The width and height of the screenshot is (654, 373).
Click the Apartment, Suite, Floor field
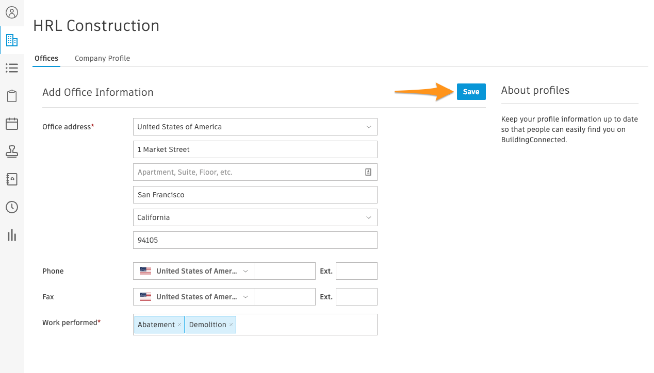pos(255,172)
